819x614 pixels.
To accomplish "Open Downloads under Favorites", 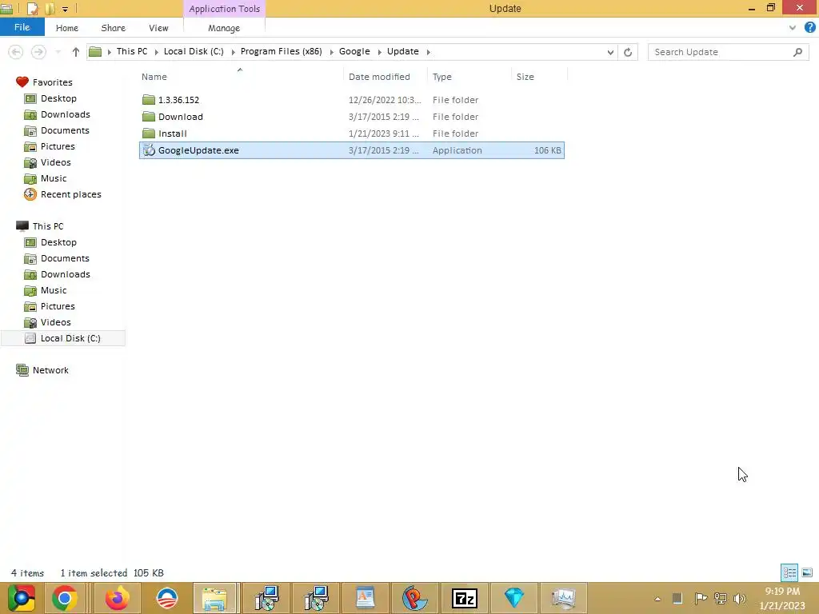I will pos(66,114).
